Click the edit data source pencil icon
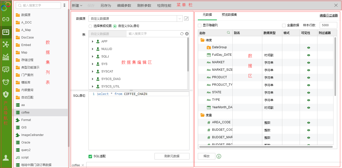 click(x=186, y=18)
